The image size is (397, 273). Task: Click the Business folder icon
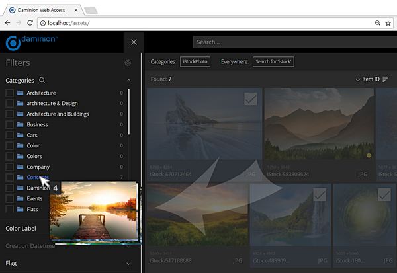click(21, 124)
